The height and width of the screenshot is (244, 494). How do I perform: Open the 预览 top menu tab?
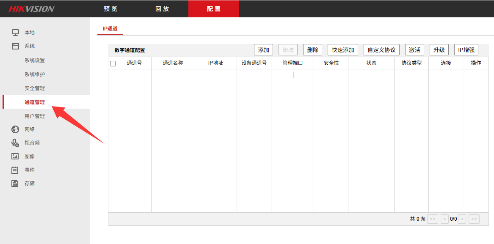[110, 9]
